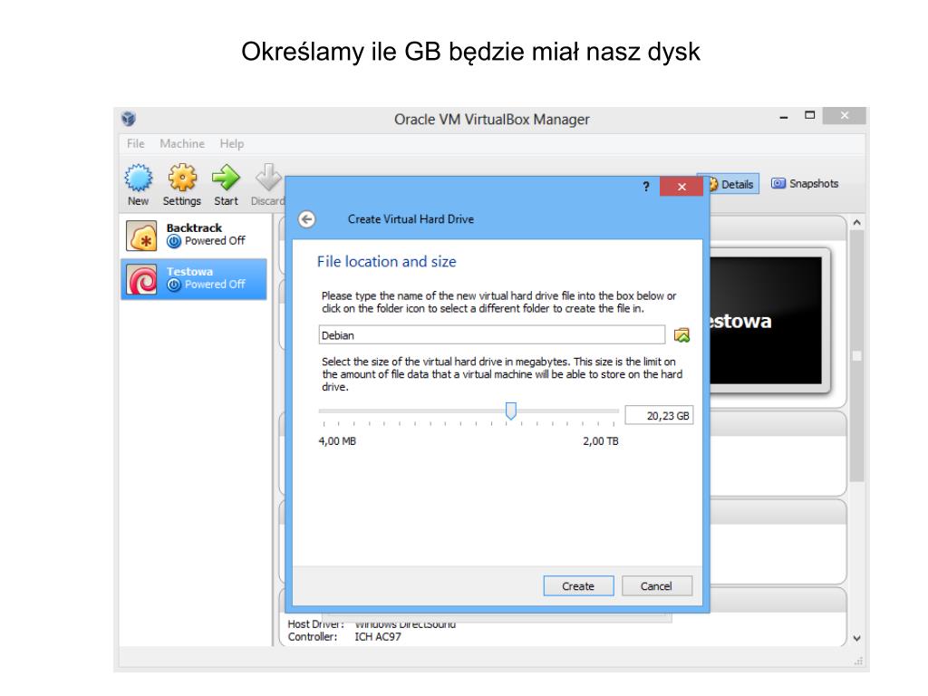Click the '2,00 TB' maximum label

pyautogui.click(x=601, y=441)
